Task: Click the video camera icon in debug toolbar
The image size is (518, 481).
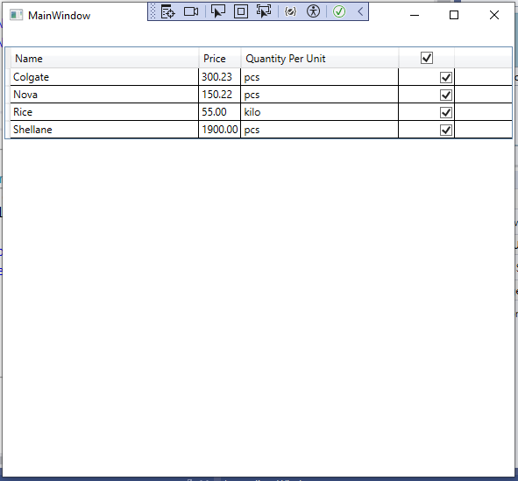Action: [x=191, y=12]
